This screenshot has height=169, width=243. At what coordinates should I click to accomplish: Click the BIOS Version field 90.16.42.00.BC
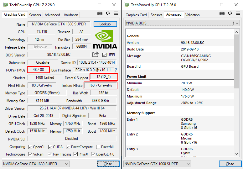click(59, 55)
